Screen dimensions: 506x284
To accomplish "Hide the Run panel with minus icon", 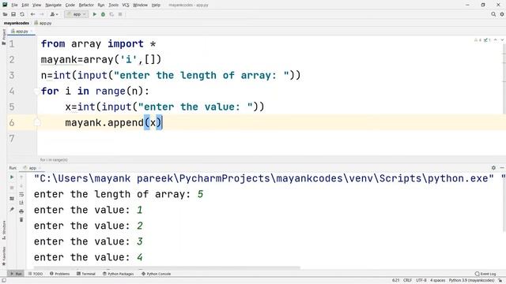I will [x=502, y=168].
